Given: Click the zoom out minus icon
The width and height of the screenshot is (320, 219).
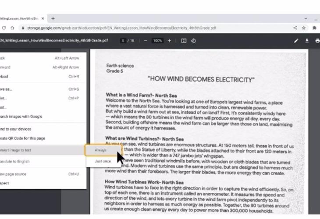Looking at the screenshot, I should [145, 41].
